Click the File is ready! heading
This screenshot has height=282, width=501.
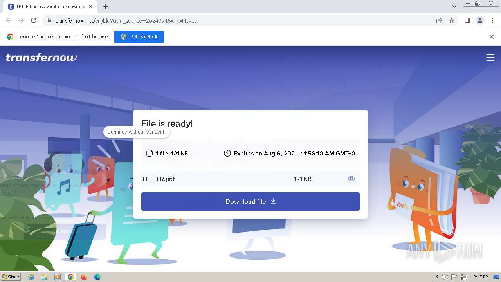167,124
